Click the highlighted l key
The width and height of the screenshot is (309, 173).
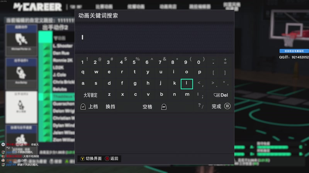[187, 84]
